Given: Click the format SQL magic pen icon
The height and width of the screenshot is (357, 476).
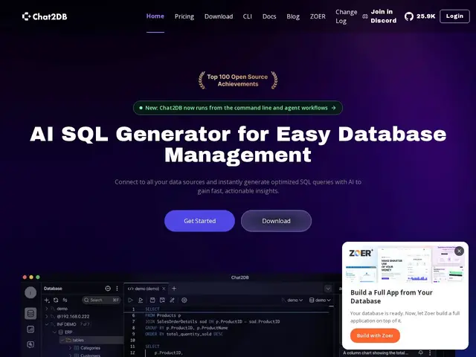Looking at the screenshot, I should (172, 300).
